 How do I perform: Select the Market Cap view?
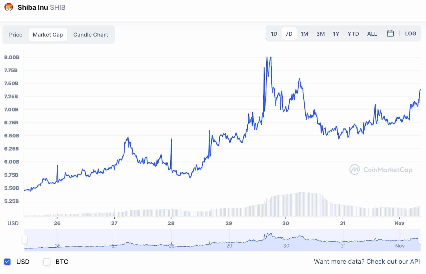click(48, 35)
